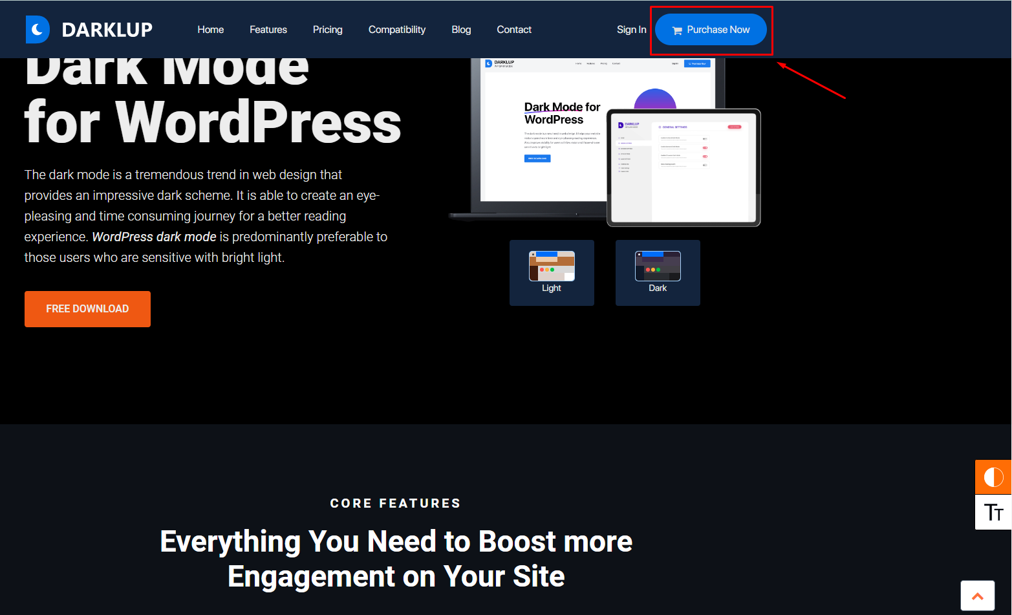This screenshot has width=1012, height=615.
Task: Open the Compatibility menu item
Action: 397,30
